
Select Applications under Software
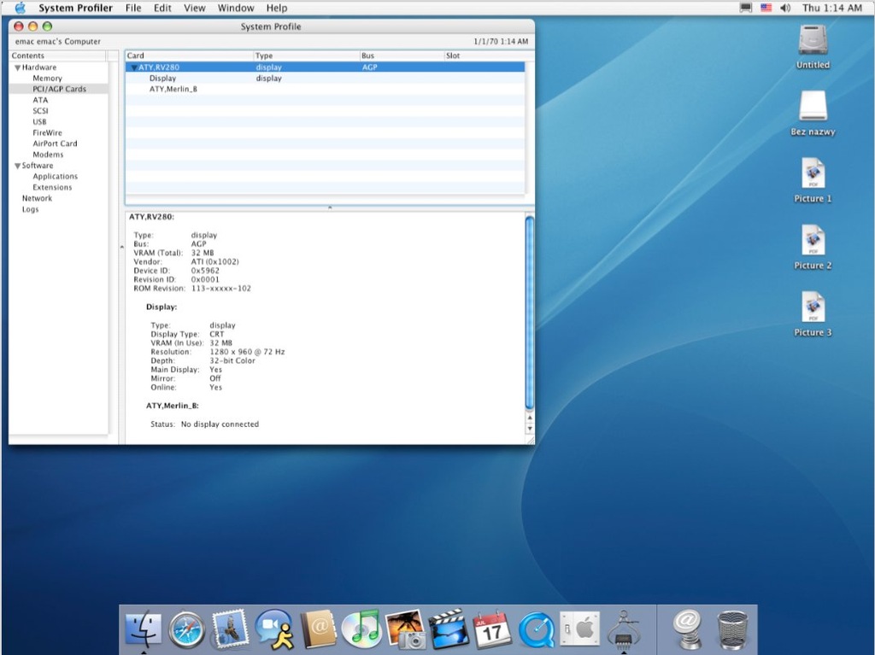(56, 176)
